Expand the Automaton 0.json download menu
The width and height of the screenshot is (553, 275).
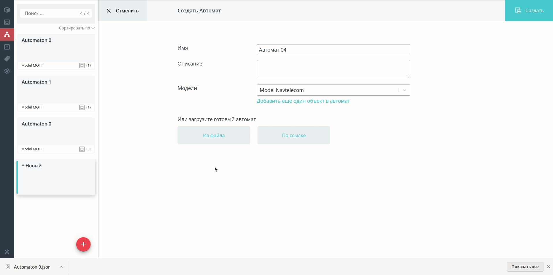[x=61, y=267]
